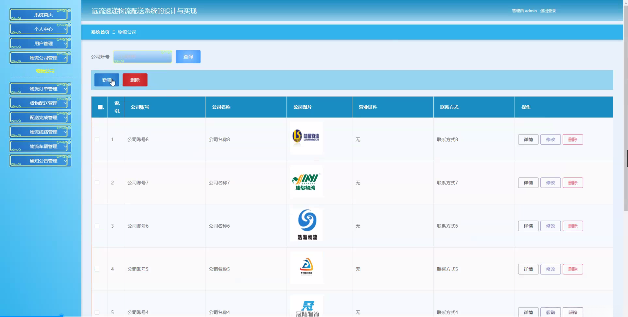Open the 公司名称5 logo image
Screen dimensions: 628x317
(307, 268)
